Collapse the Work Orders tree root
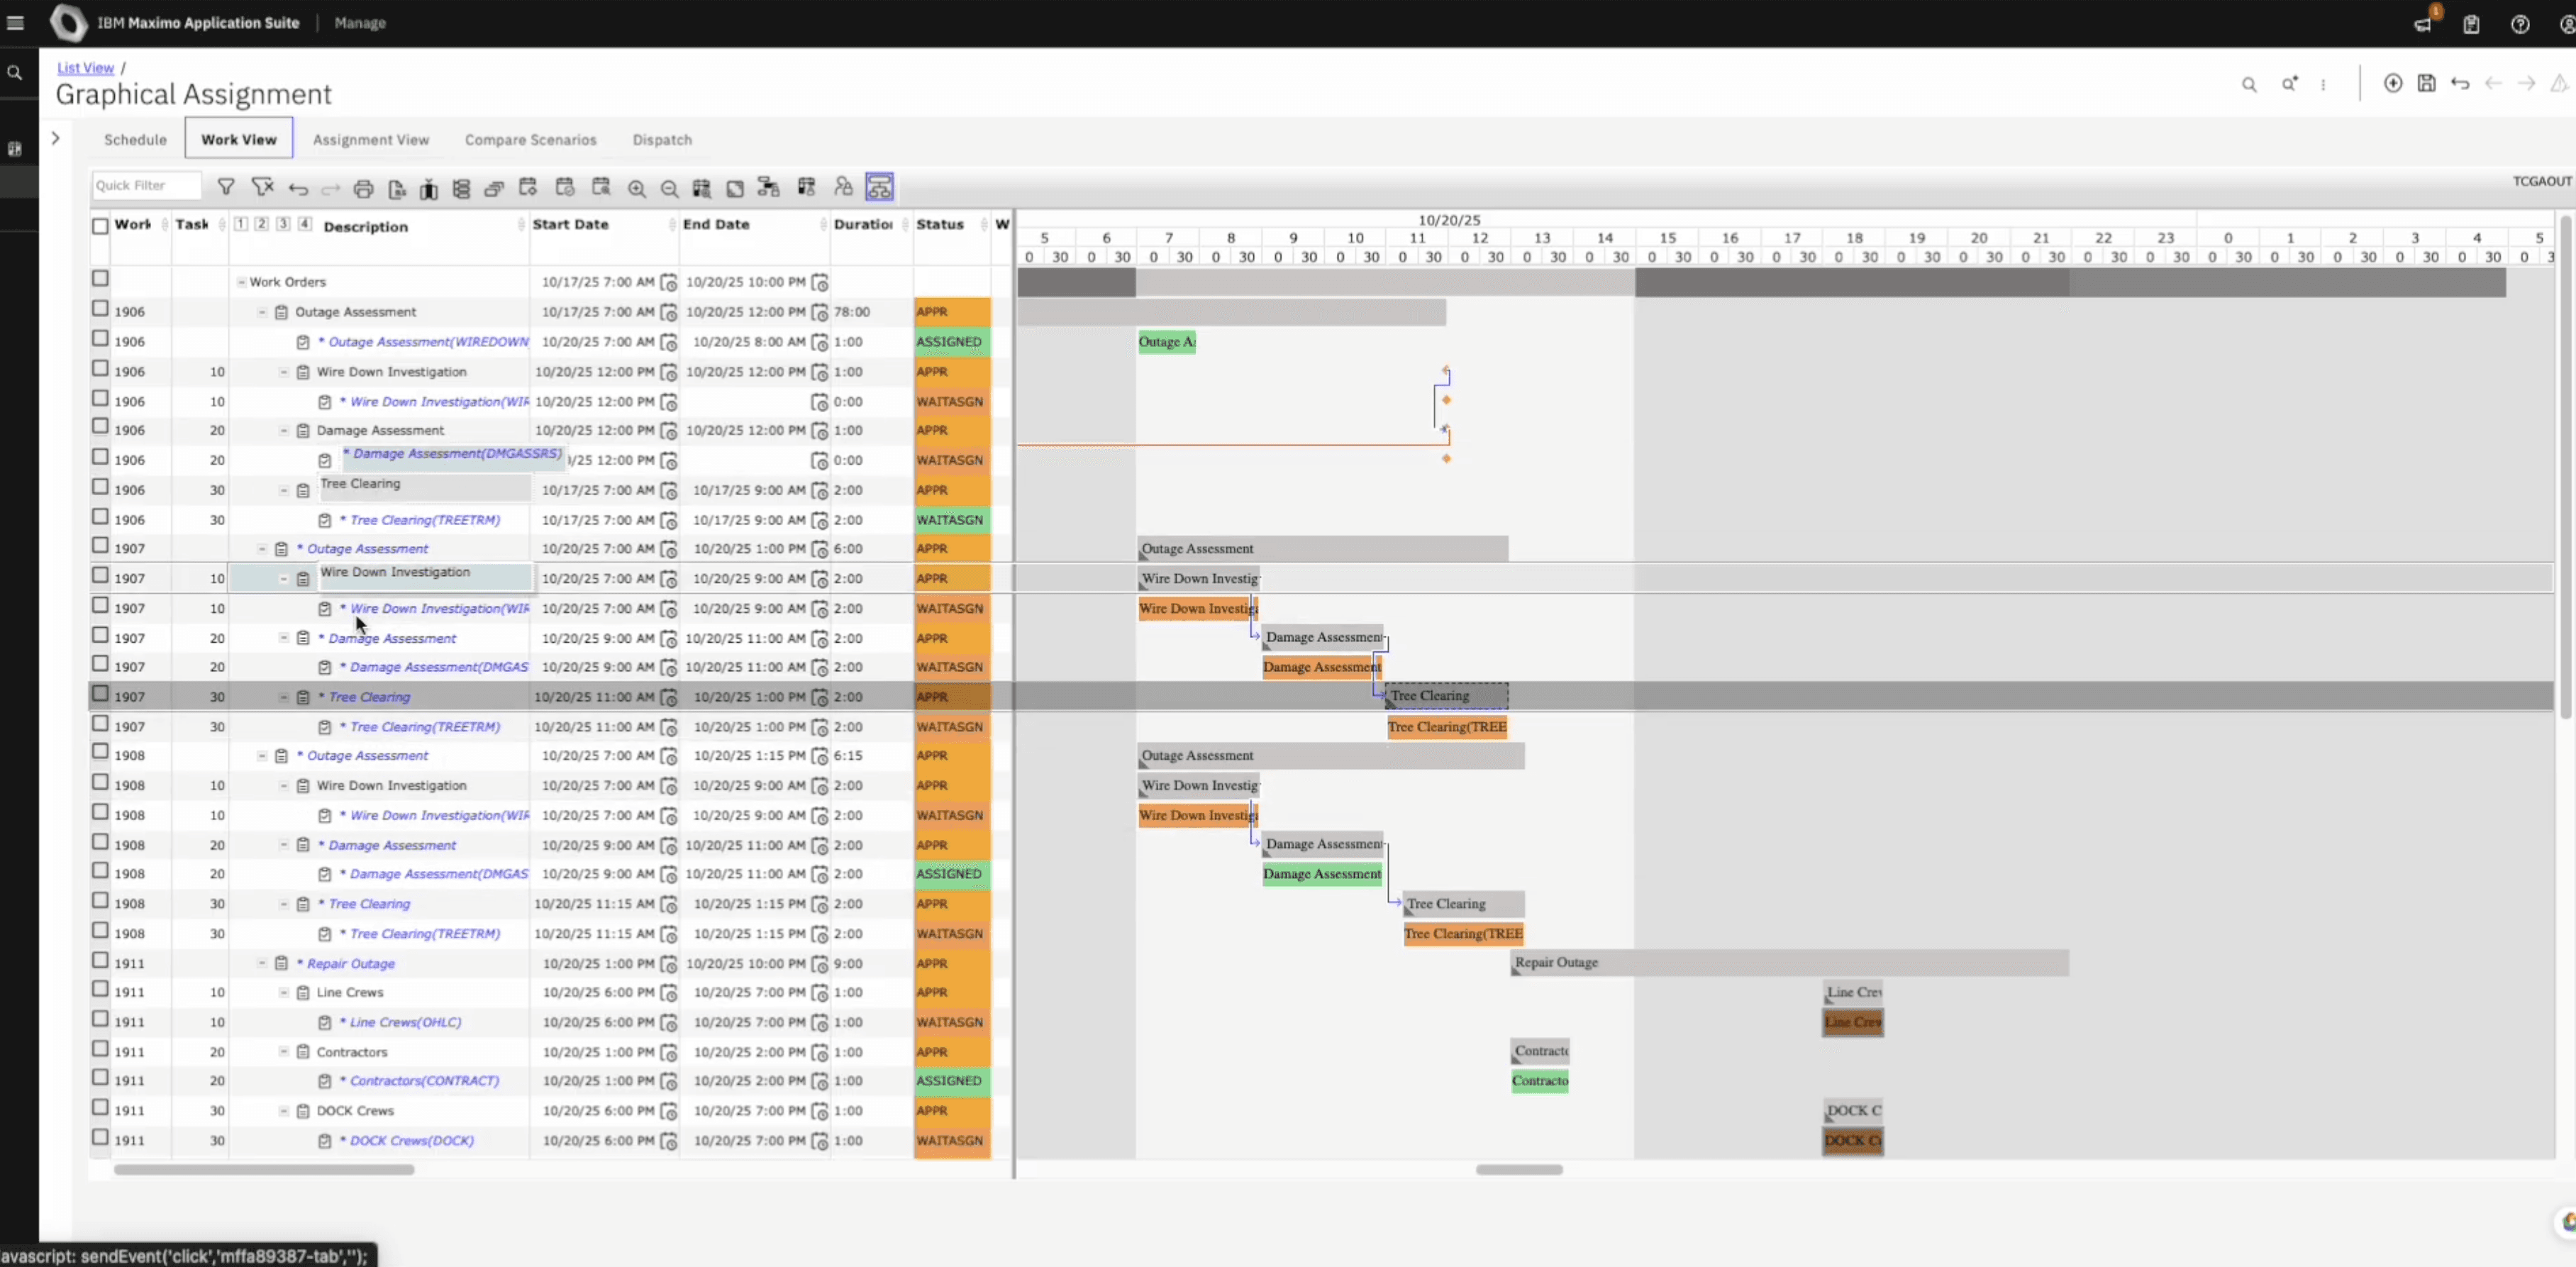 click(241, 282)
